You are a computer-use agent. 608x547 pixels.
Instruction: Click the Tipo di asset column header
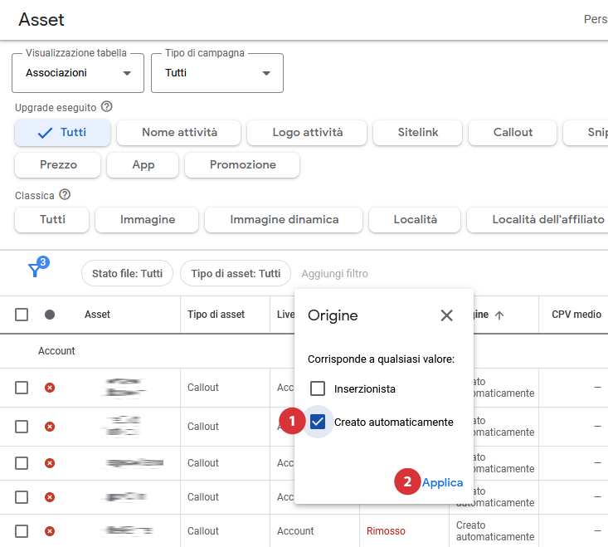pyautogui.click(x=216, y=315)
